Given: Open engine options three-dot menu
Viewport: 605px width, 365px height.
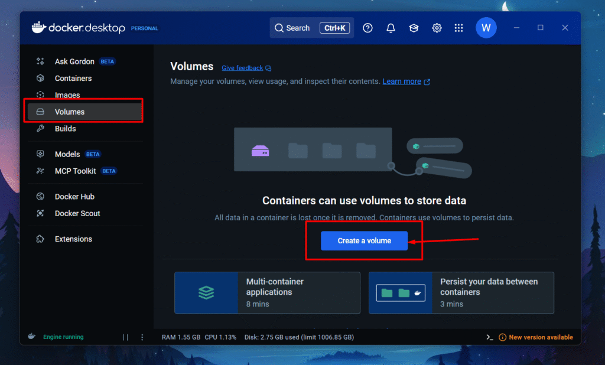Looking at the screenshot, I should point(142,337).
